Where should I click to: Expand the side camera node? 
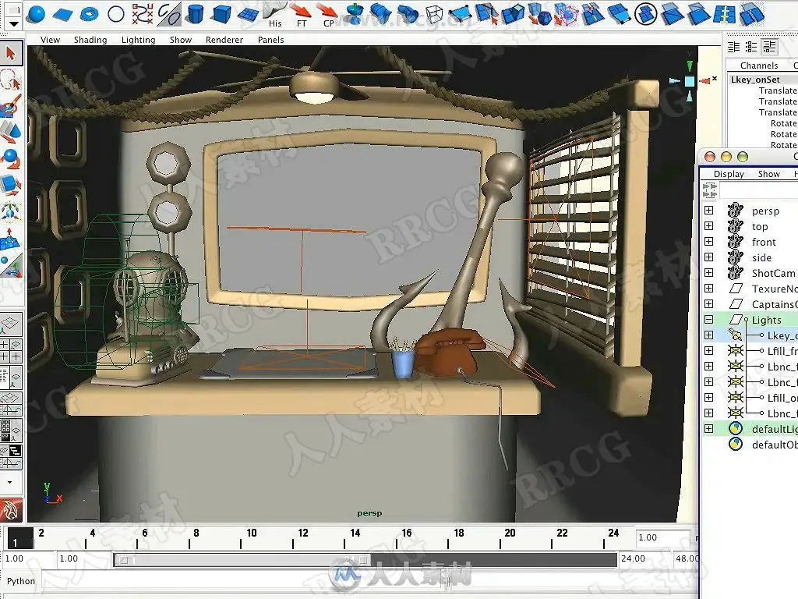pyautogui.click(x=708, y=257)
